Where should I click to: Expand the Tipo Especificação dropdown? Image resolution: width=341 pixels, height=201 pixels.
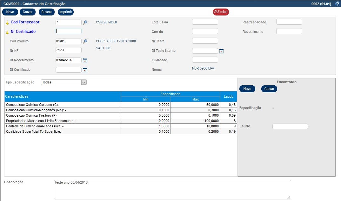pos(84,82)
